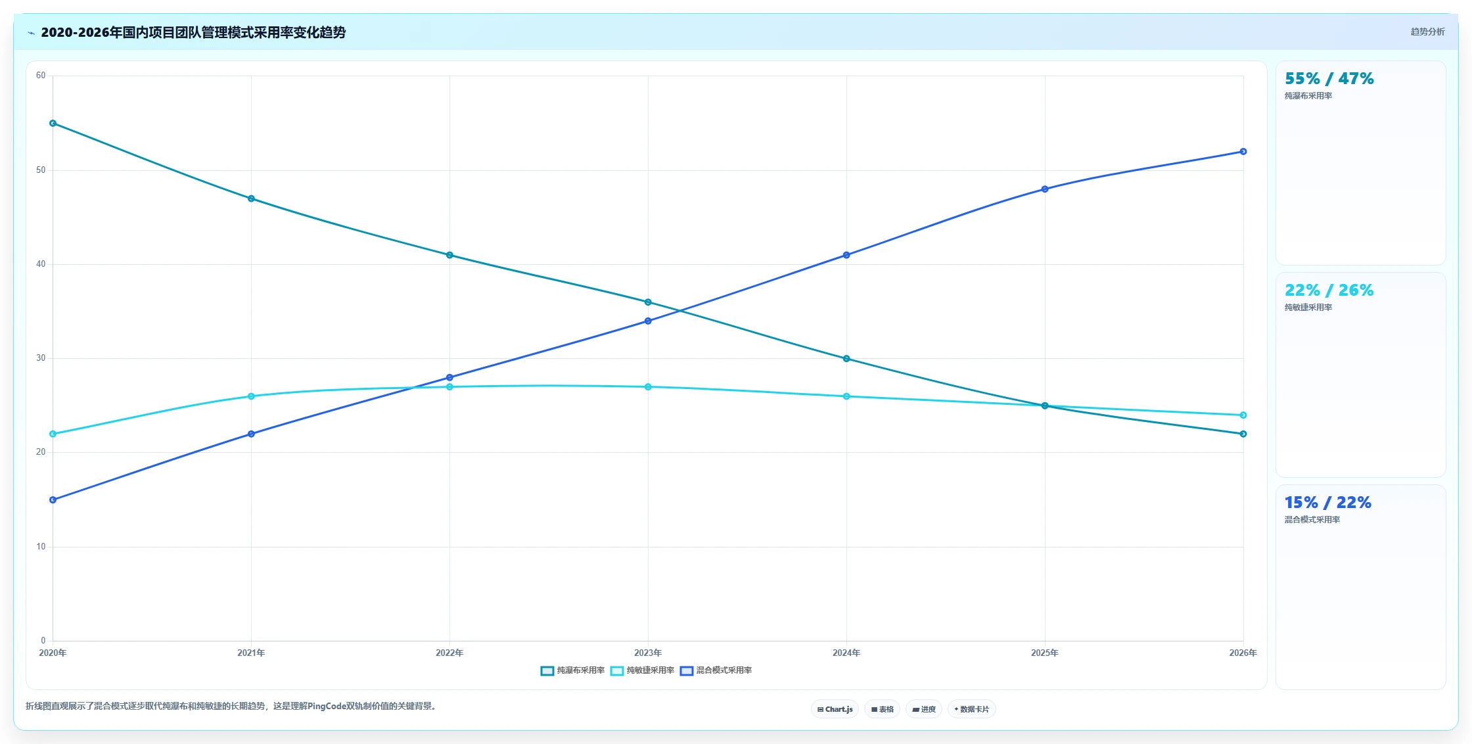Viewport: 1472px width, 744px height.
Task: Open the 进度 tag in the footer
Action: 924,709
